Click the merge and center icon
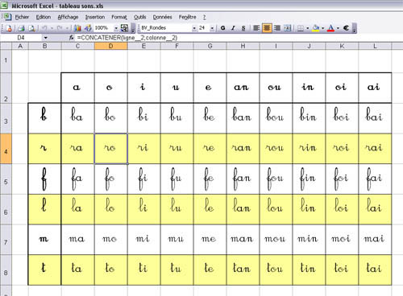Image resolution: width=403 pixels, height=296 pixels. pos(288,28)
